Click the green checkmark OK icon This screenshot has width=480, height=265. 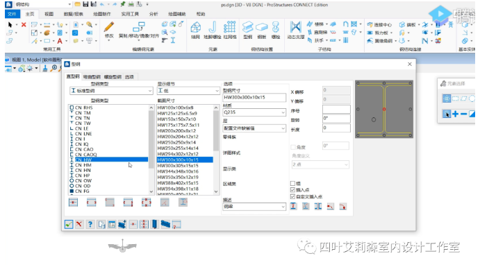tap(69, 224)
